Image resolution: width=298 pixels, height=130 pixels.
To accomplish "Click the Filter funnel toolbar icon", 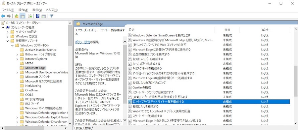I will click(x=51, y=16).
